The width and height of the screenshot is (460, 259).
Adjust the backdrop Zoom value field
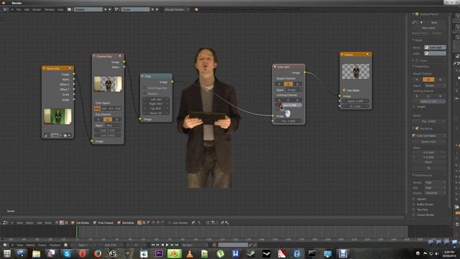428,142
